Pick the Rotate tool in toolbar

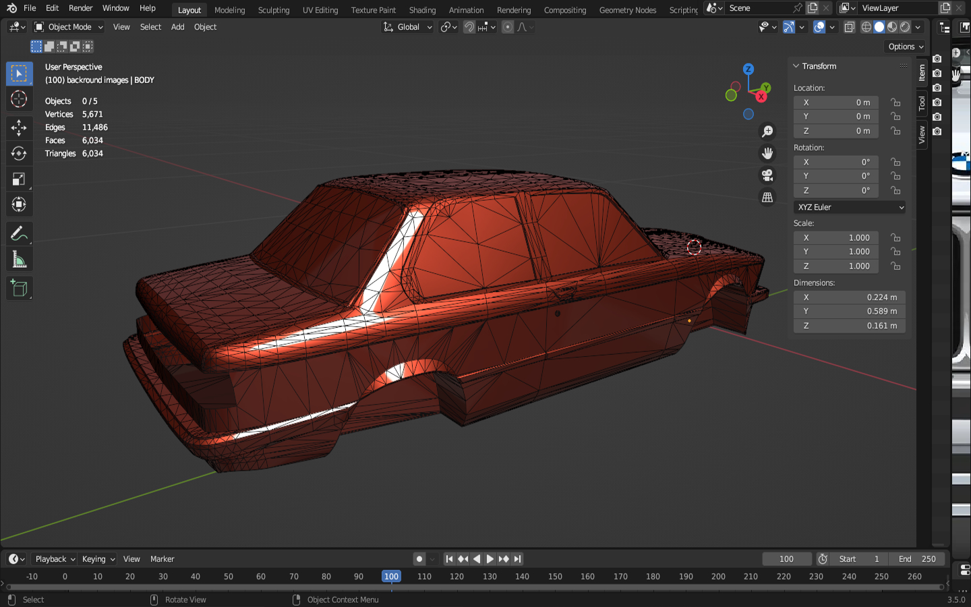point(19,153)
